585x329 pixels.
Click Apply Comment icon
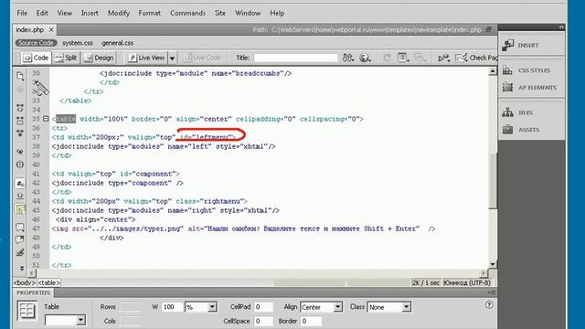[x=20, y=227]
